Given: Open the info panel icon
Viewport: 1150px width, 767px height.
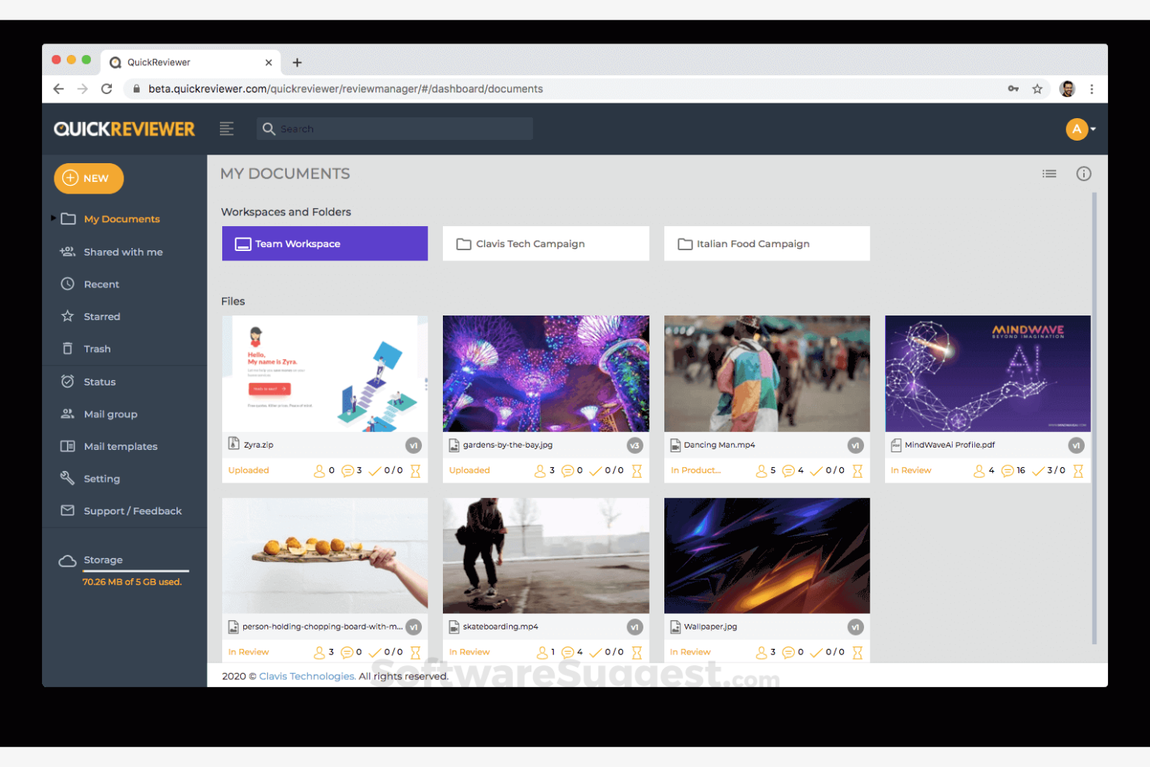Looking at the screenshot, I should [1084, 173].
